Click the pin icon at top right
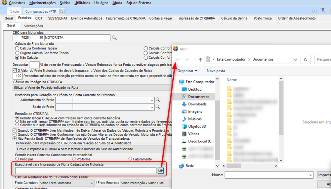The height and width of the screenshot is (189, 331). tap(323, 10)
